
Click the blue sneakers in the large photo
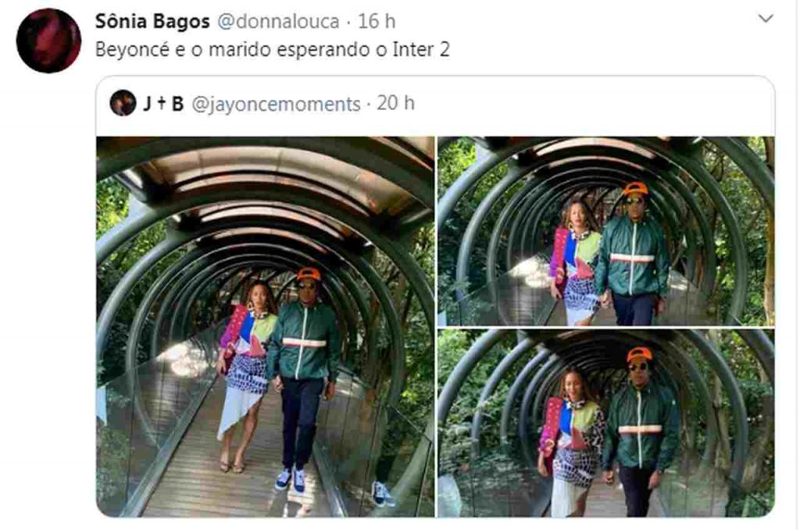[x=291, y=480]
